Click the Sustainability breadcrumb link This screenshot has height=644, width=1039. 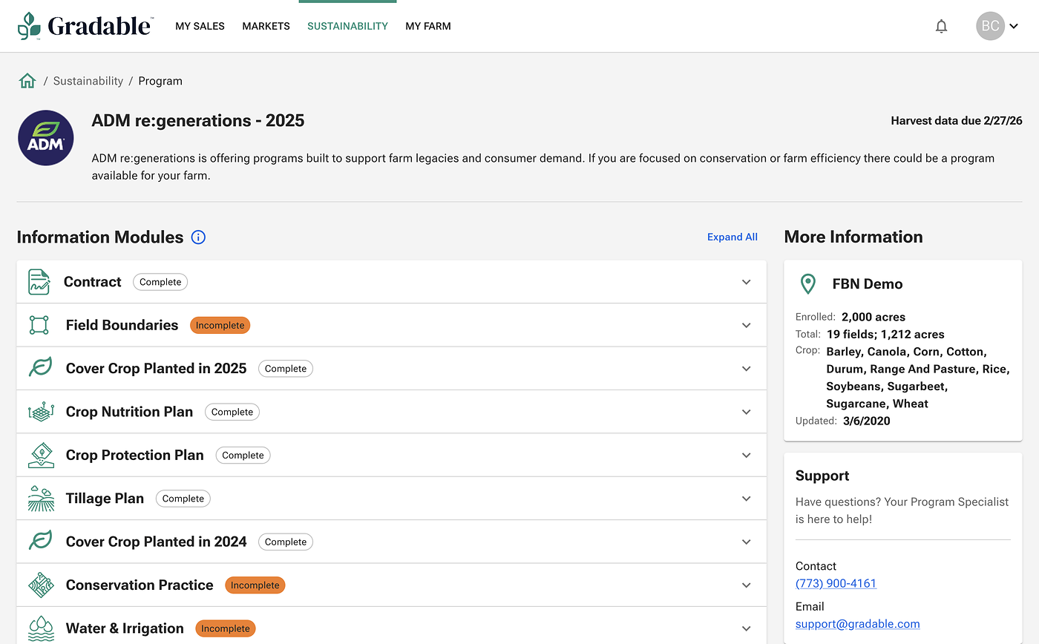(88, 81)
